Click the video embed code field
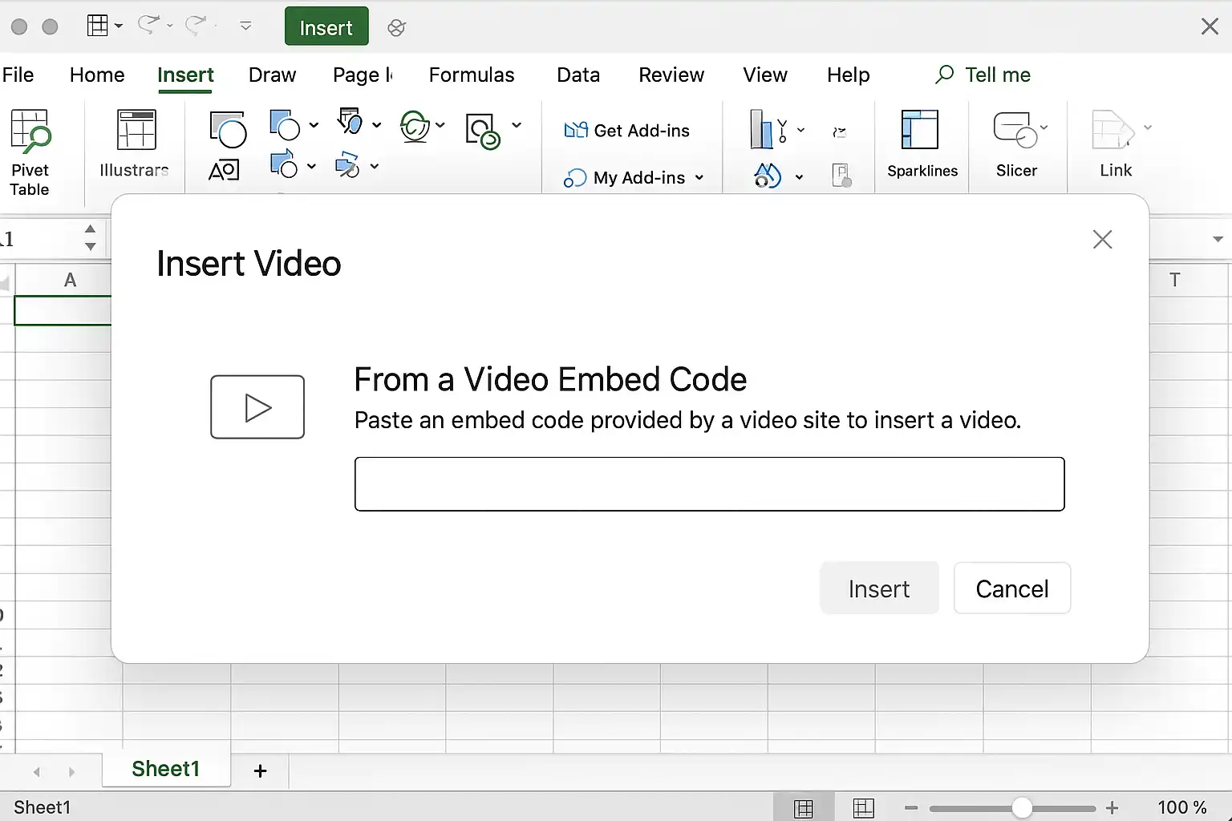Image resolution: width=1232 pixels, height=821 pixels. (x=709, y=484)
